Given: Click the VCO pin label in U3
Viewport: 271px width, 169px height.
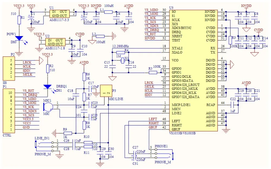Looking at the screenshot, I should pyautogui.click(x=175, y=60).
